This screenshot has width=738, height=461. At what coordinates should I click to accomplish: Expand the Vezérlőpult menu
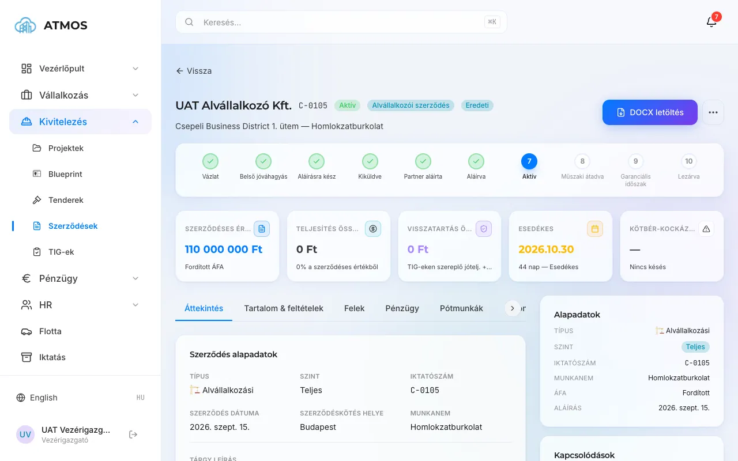[x=80, y=69]
